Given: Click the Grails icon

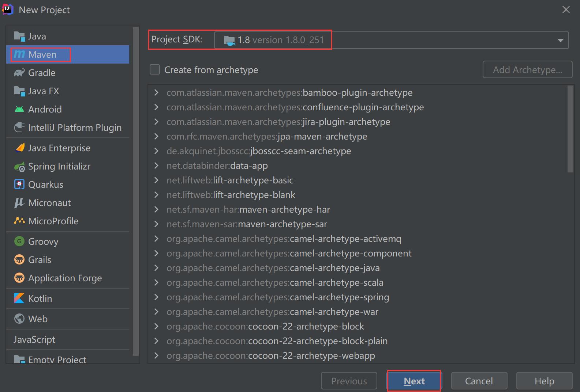Looking at the screenshot, I should (19, 260).
